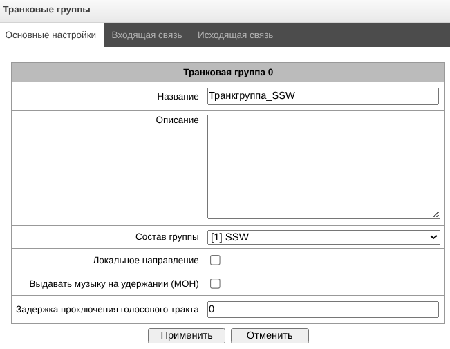Click the Состав группы row label
This screenshot has width=450, height=349.
coord(167,237)
